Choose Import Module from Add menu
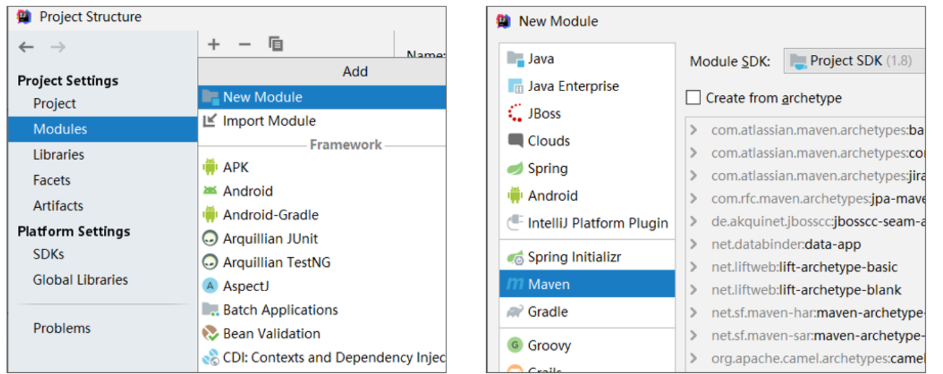Viewport: 943px width, 374px height. pyautogui.click(x=269, y=121)
